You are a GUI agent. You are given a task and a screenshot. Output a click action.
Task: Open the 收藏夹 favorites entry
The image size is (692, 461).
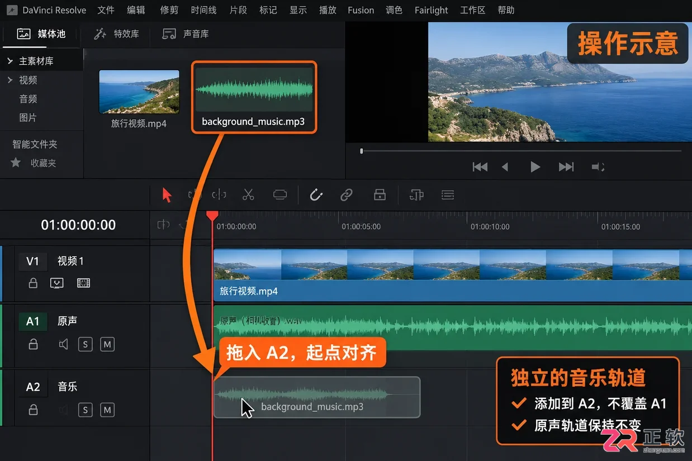pos(43,163)
